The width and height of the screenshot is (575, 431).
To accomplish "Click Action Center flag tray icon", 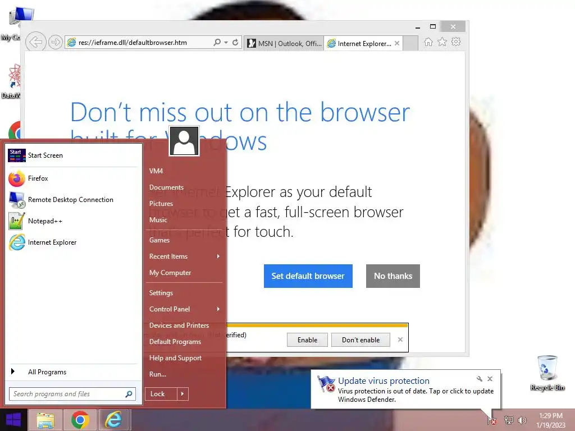I will pos(492,420).
